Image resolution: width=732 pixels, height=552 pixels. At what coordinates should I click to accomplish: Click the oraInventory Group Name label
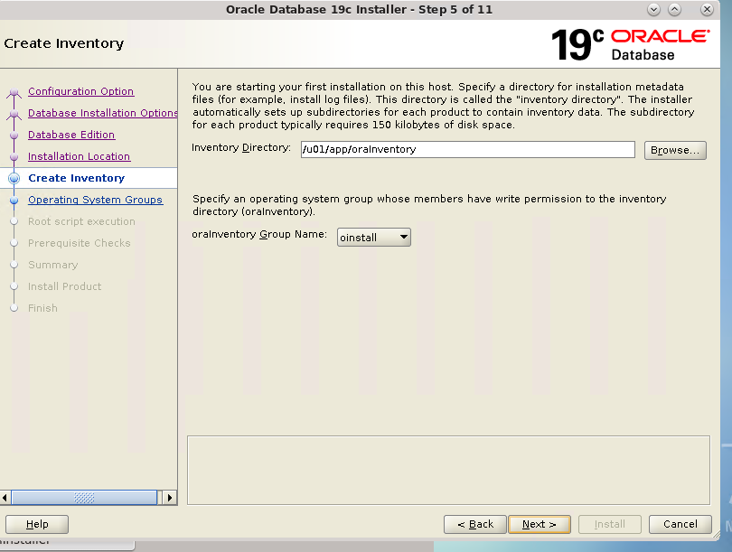click(x=259, y=234)
